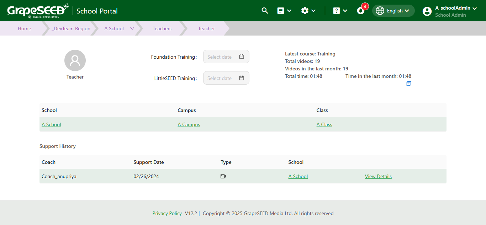Expand the settings menu chevron
This screenshot has height=225, width=486.
pyautogui.click(x=313, y=11)
